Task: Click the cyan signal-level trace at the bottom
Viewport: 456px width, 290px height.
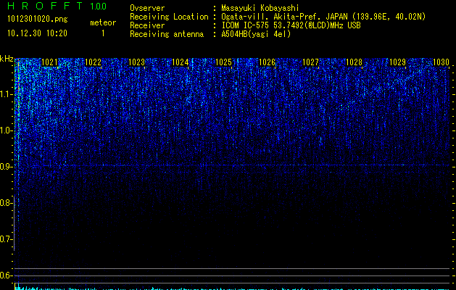Action: point(232,289)
